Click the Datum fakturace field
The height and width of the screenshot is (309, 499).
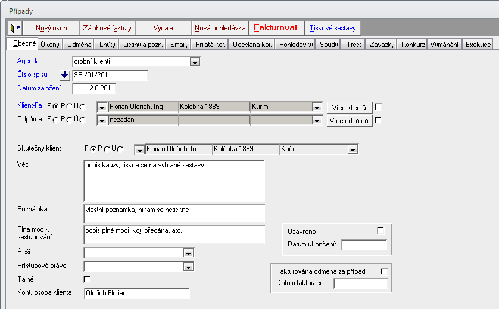(x=361, y=283)
